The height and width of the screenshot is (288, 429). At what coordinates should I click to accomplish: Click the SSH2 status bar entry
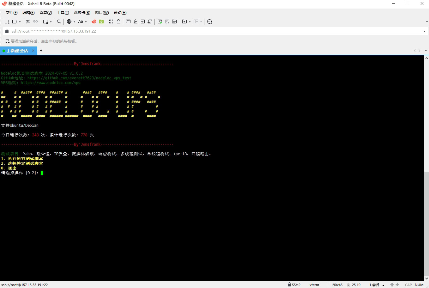pos(294,285)
